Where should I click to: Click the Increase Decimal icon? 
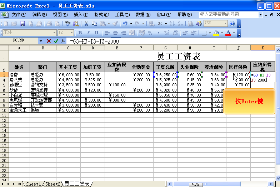point(167,33)
